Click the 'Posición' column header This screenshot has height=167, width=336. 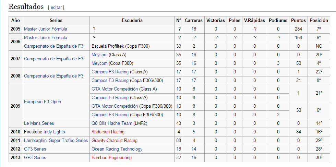click(x=319, y=20)
